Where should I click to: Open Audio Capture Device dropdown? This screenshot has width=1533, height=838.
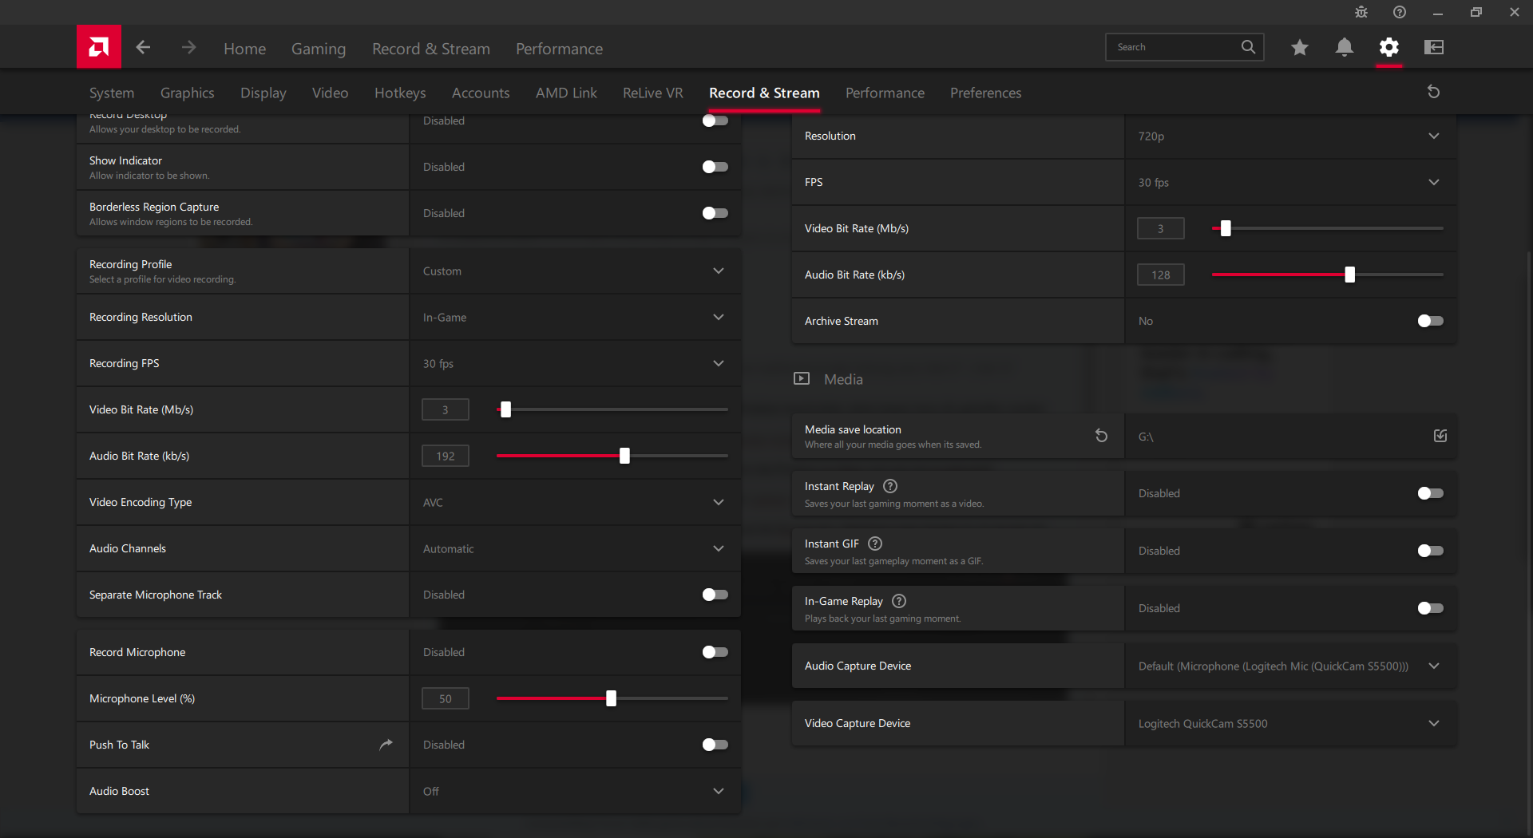pyautogui.click(x=1290, y=666)
